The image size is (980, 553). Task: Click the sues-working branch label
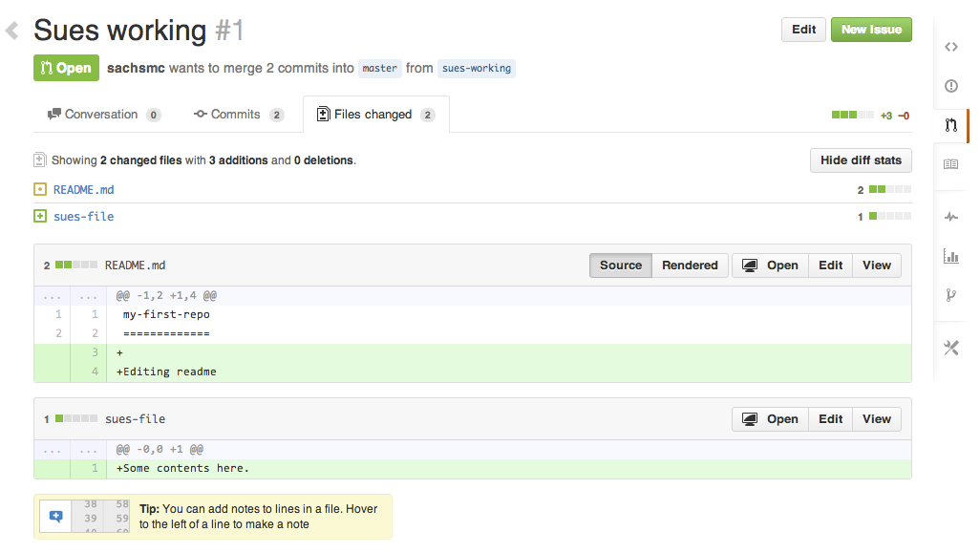click(x=476, y=69)
